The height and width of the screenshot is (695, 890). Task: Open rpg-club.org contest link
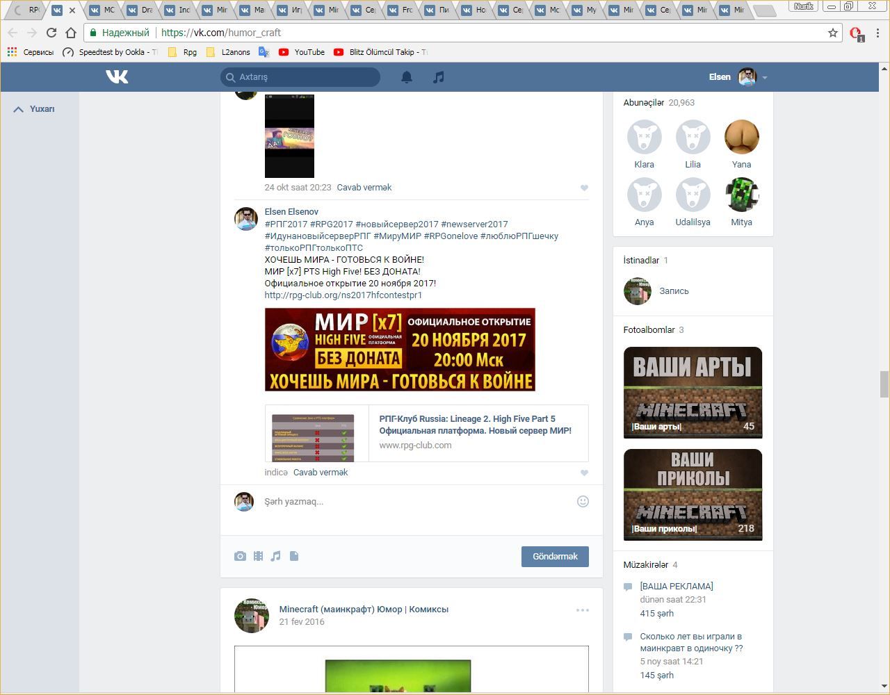coord(343,295)
